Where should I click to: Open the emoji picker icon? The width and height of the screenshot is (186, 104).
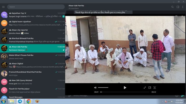177,96
